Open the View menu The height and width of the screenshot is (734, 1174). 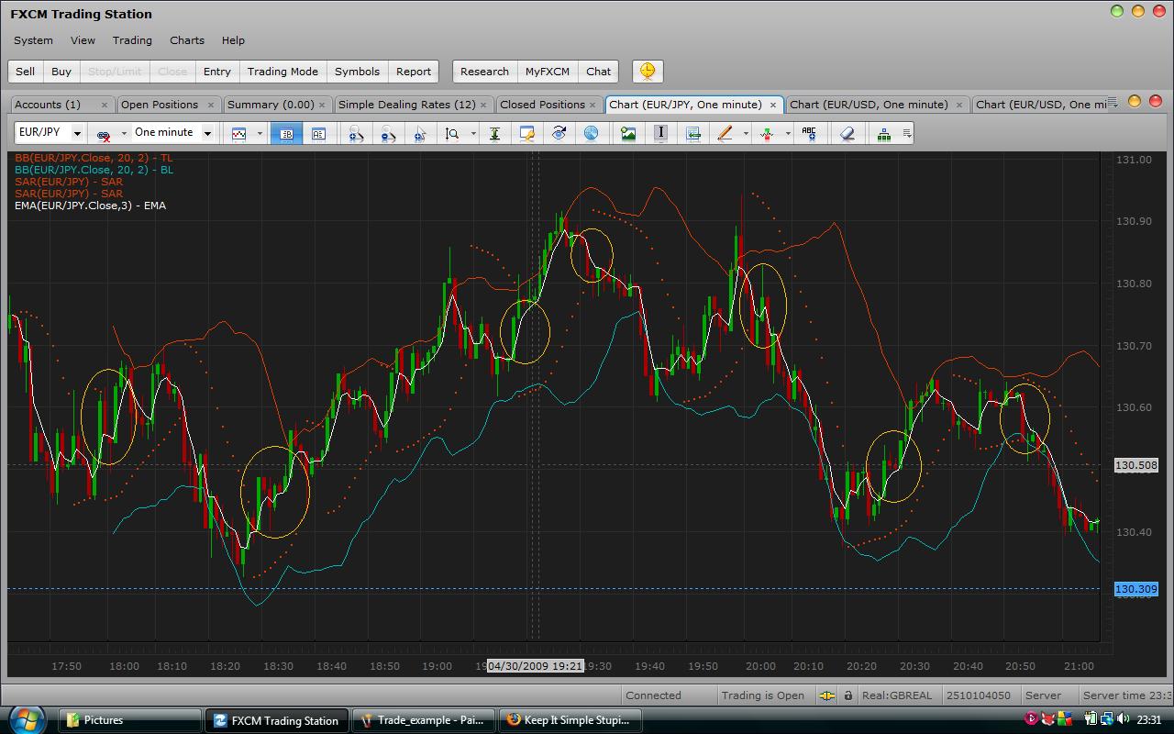point(83,40)
